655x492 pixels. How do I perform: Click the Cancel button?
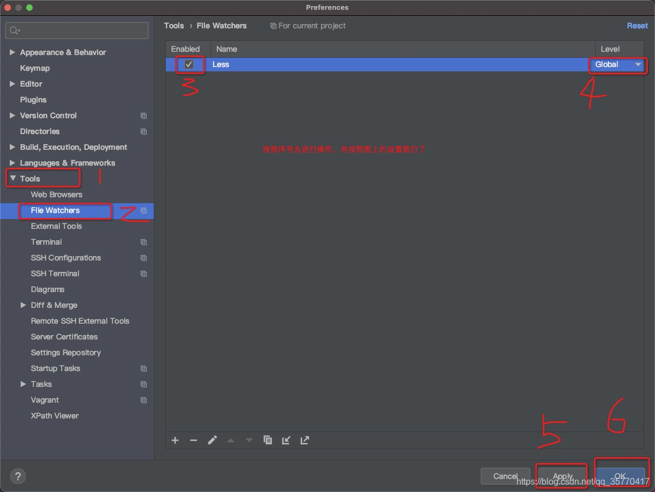point(505,476)
